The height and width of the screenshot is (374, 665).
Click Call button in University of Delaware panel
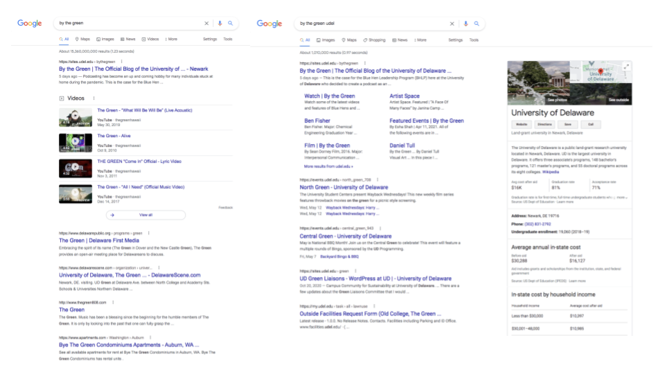pos(591,124)
